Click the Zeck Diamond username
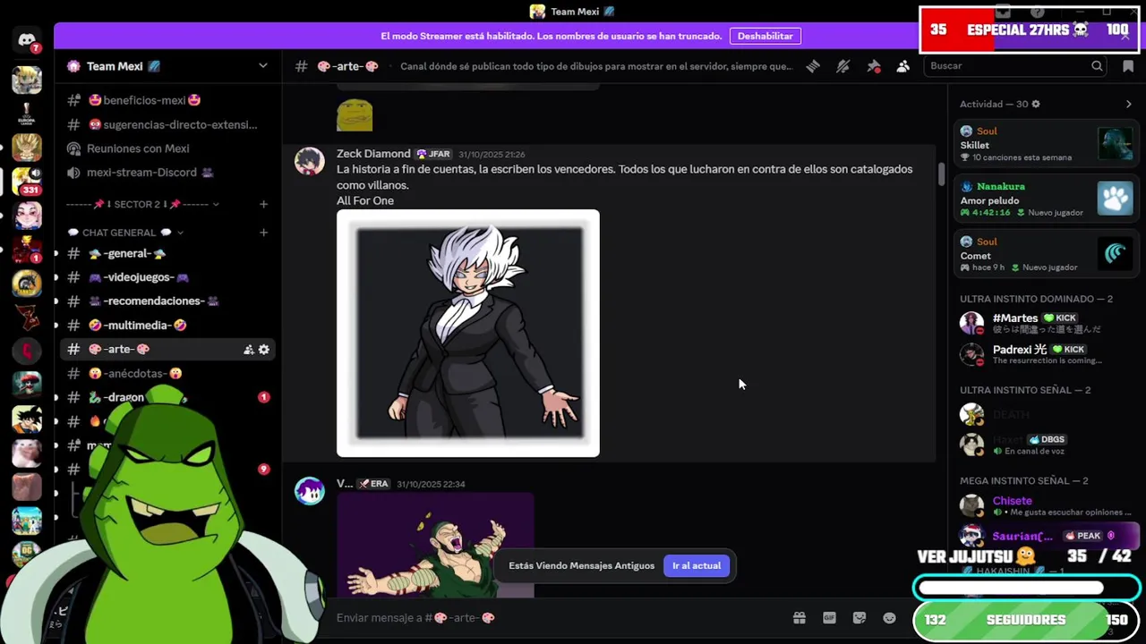The image size is (1146, 644). click(373, 154)
